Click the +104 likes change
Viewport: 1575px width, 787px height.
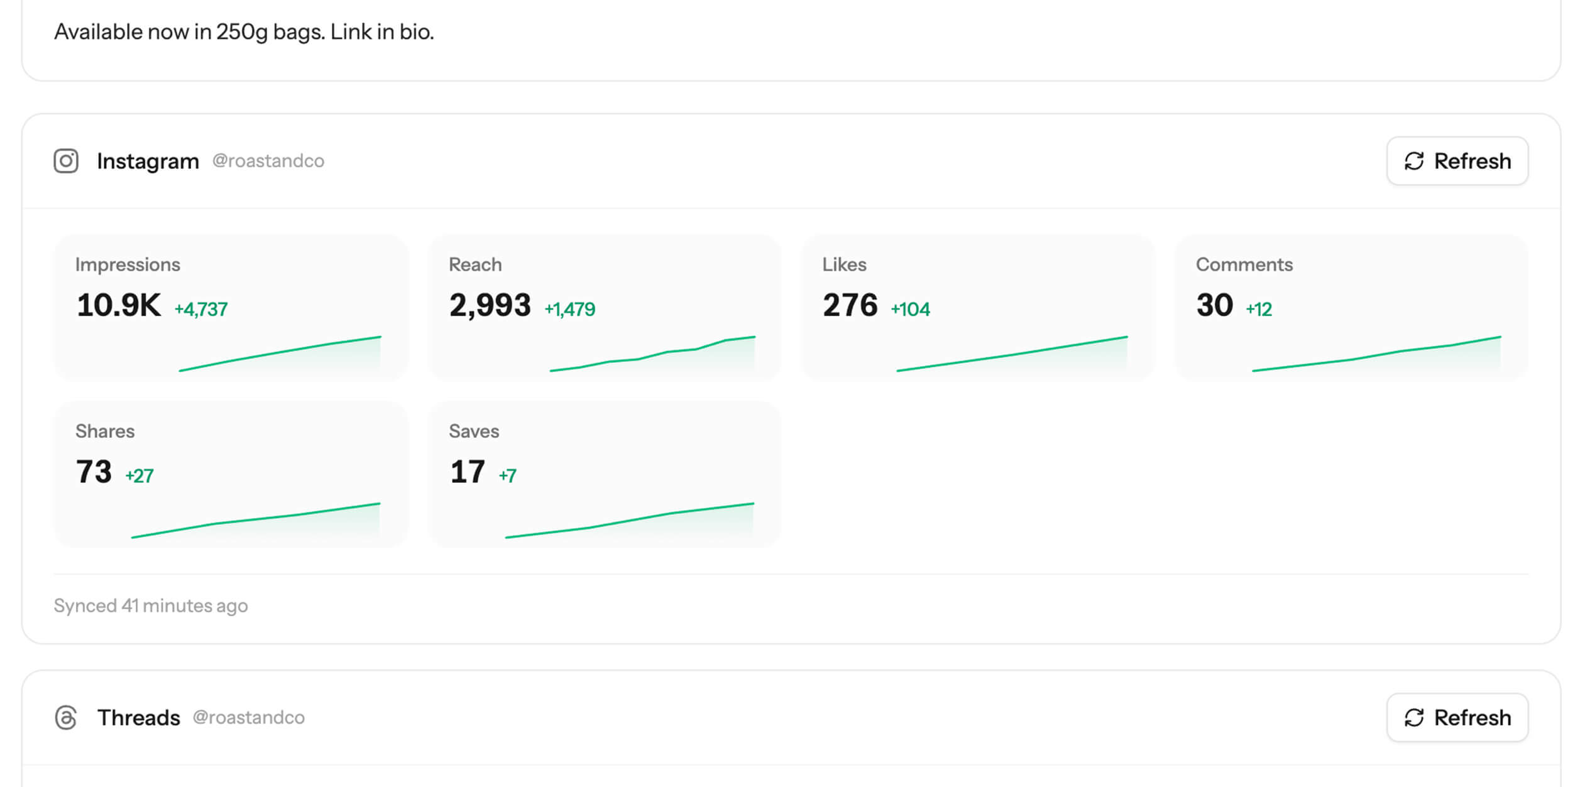[x=910, y=309]
